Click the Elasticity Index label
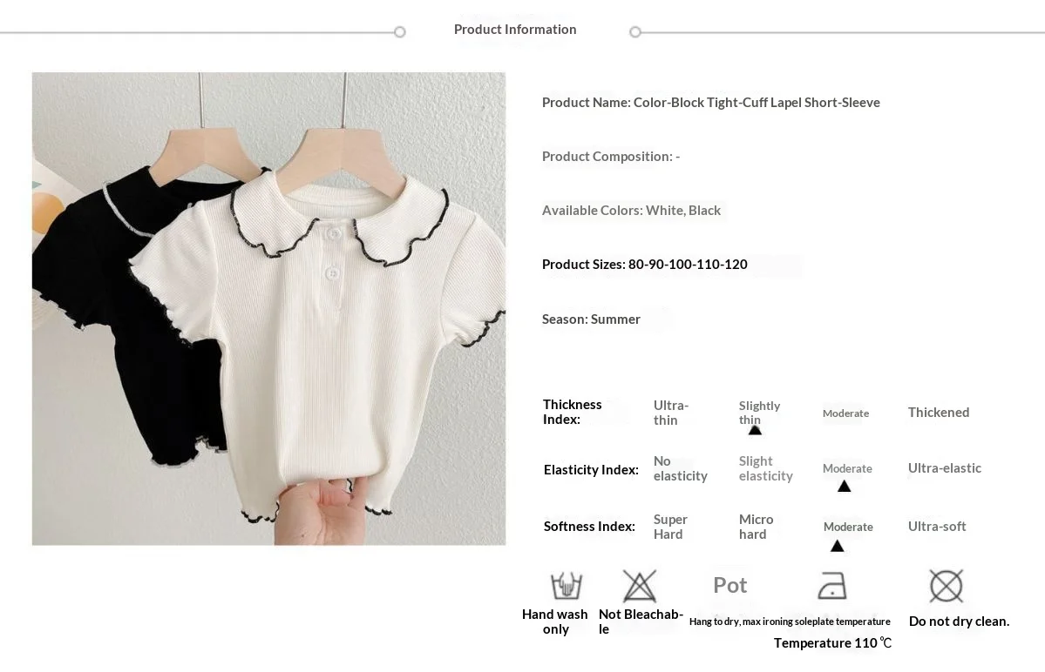This screenshot has height=672, width=1045. coord(590,470)
